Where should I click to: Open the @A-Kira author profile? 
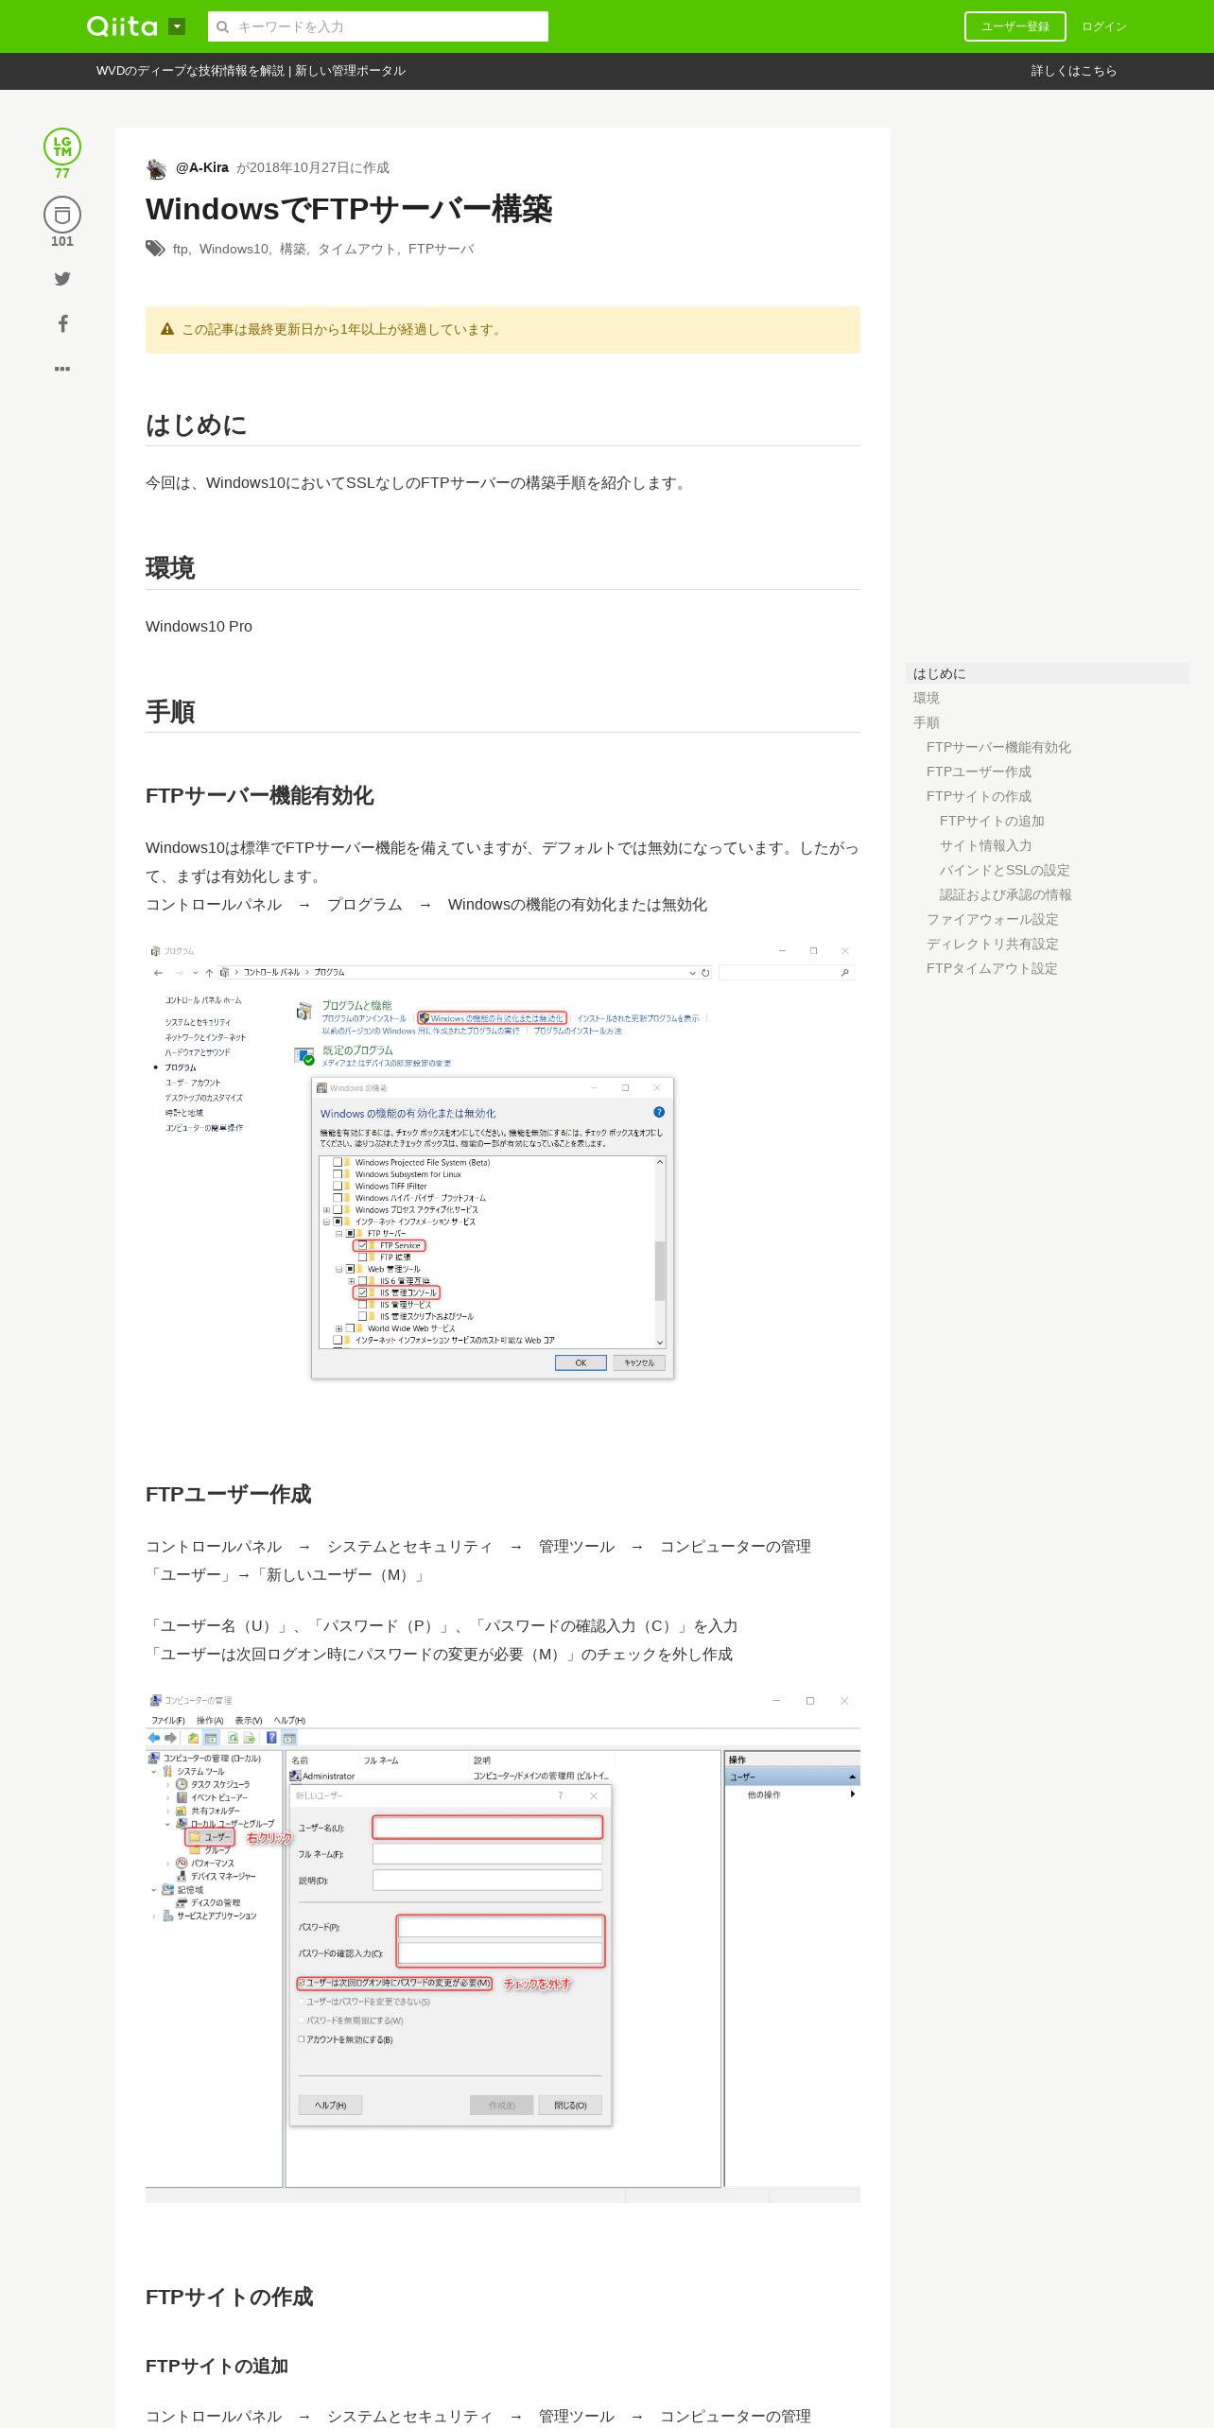click(202, 167)
